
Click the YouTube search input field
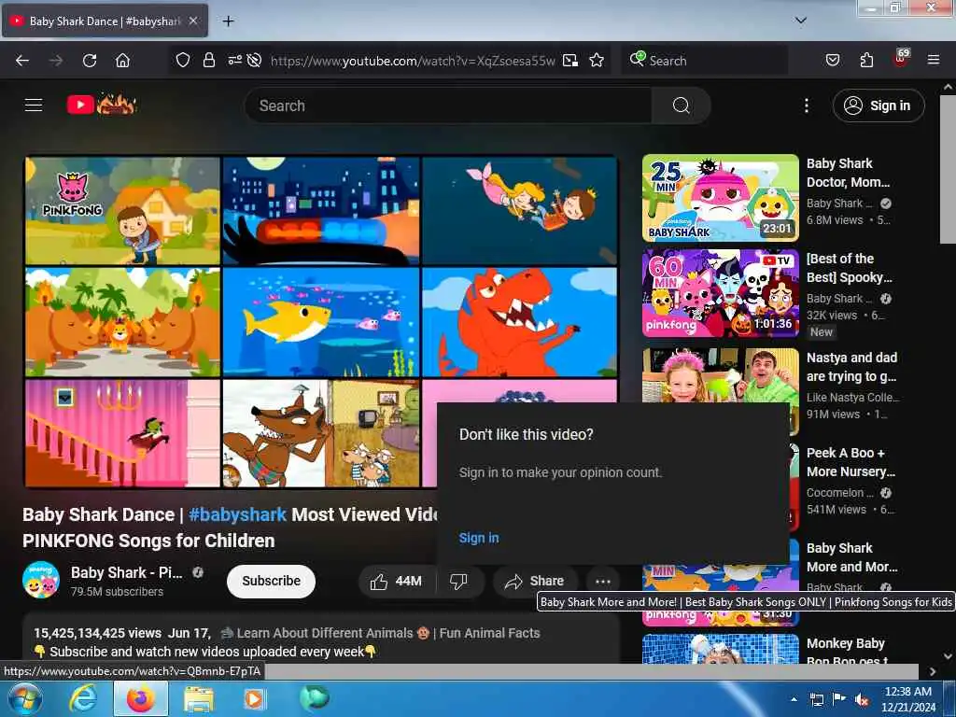coord(448,105)
